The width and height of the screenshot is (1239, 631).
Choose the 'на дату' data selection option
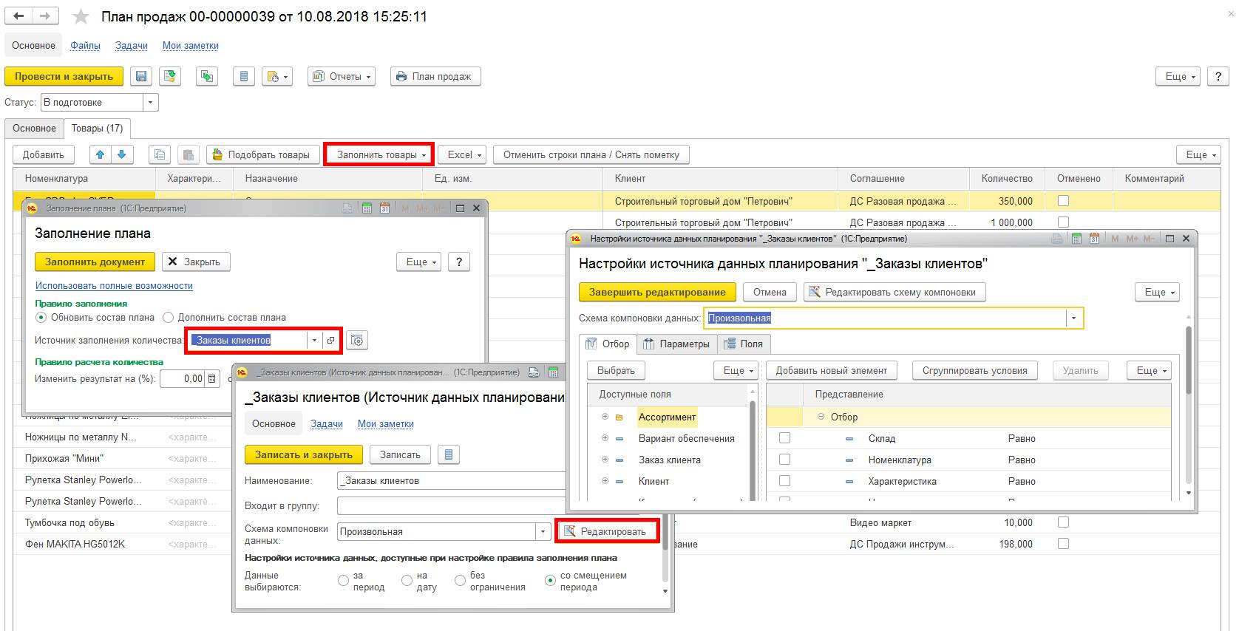coord(407,581)
